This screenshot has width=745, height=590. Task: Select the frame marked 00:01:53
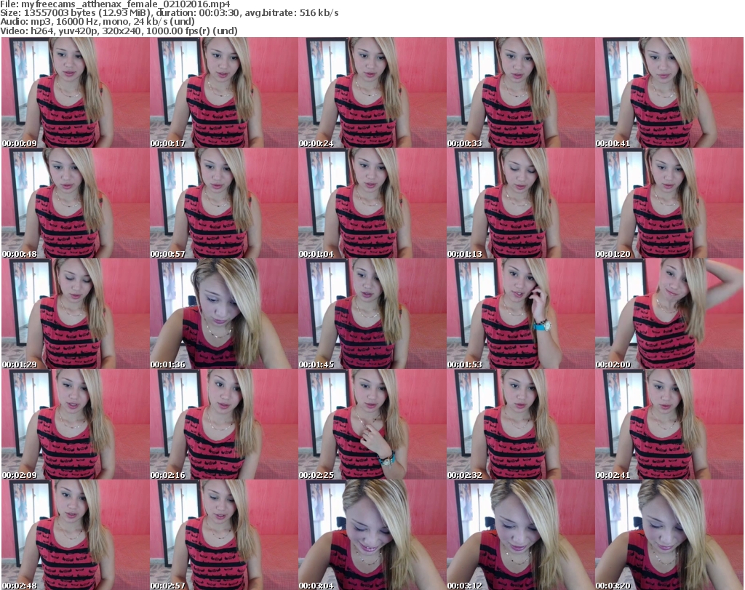pyautogui.click(x=520, y=314)
